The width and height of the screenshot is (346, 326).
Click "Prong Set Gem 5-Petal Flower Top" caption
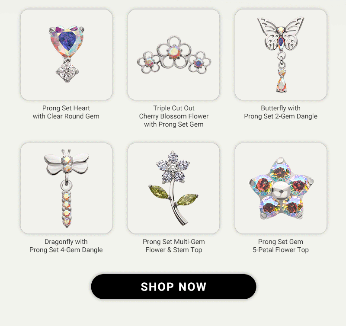pos(281,246)
